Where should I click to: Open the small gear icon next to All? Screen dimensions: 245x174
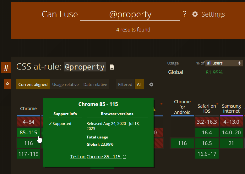[151, 84]
